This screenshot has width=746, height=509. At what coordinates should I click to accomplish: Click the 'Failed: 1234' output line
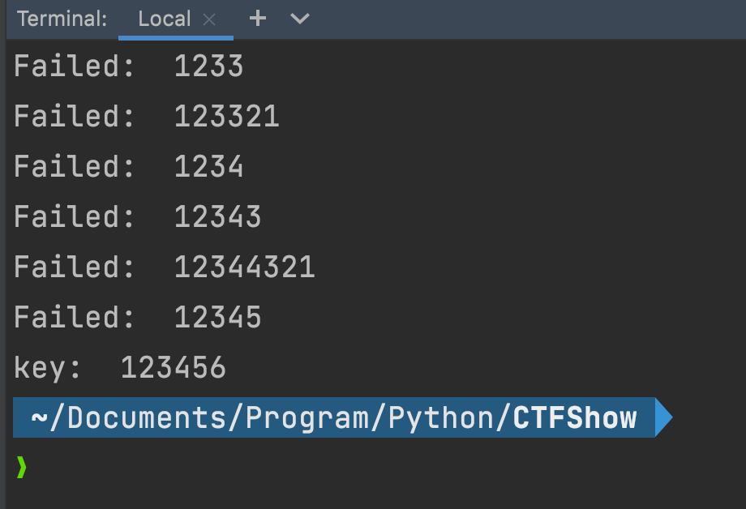point(128,167)
